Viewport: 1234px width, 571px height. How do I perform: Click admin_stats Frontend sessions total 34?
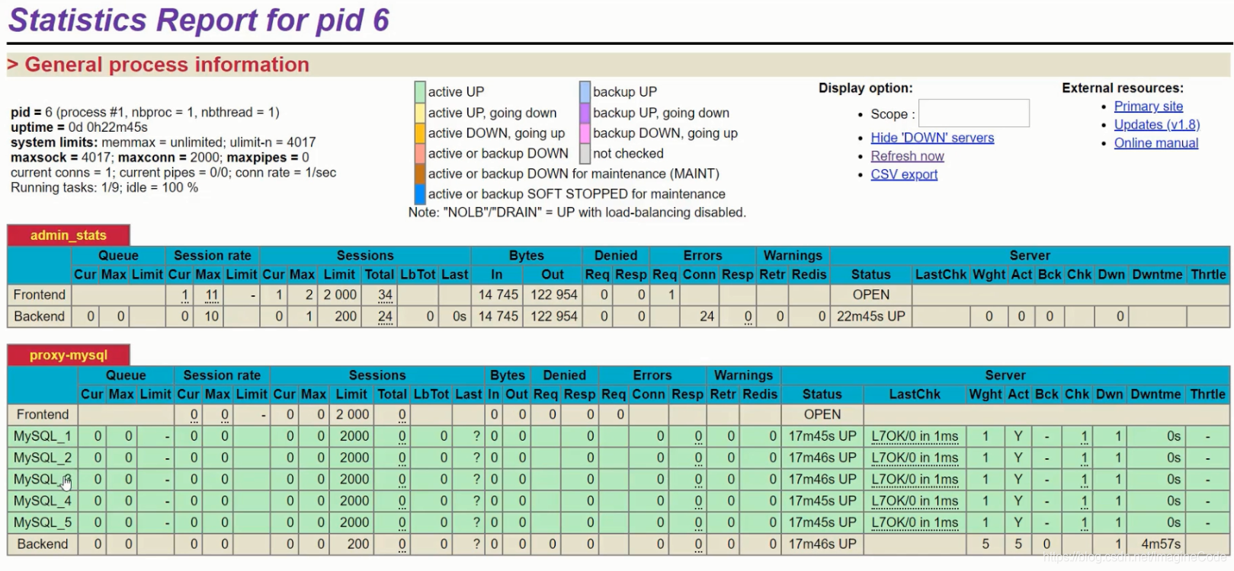pos(386,295)
